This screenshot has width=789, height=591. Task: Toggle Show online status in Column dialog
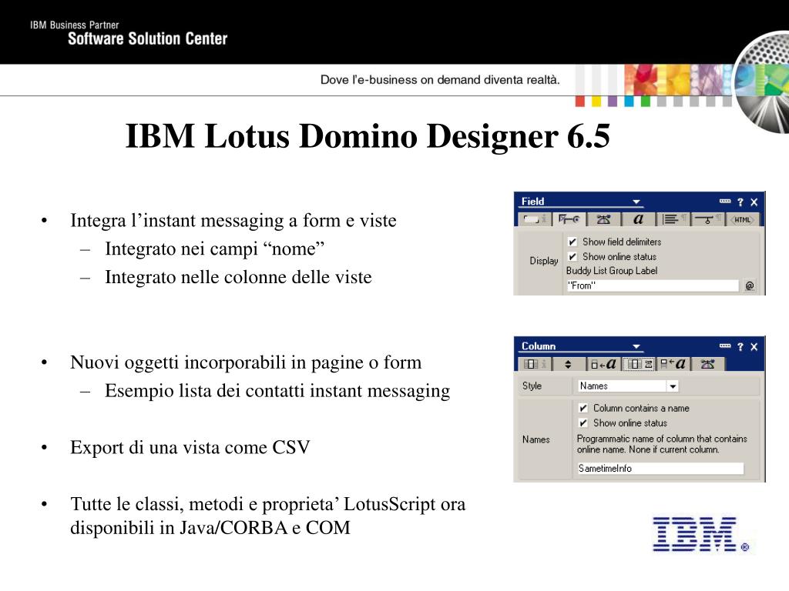(x=583, y=422)
